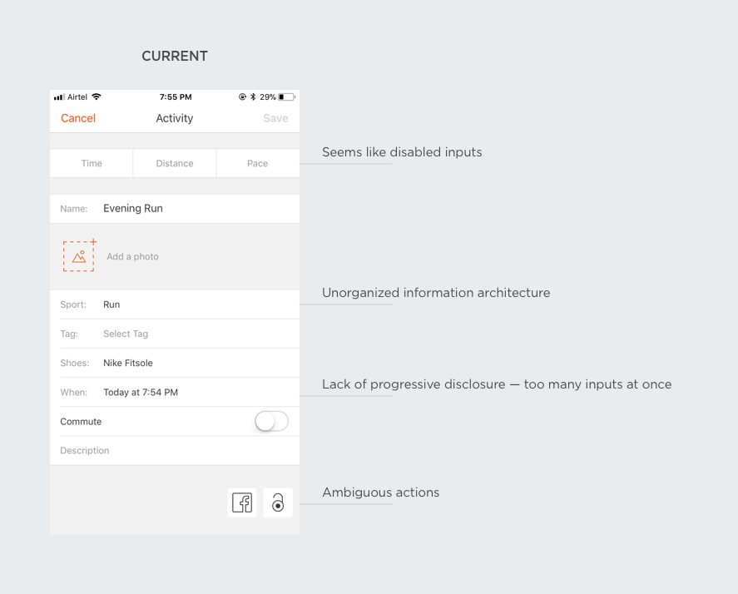Tap the battery icon in status bar
738x594 pixels.
coord(287,97)
